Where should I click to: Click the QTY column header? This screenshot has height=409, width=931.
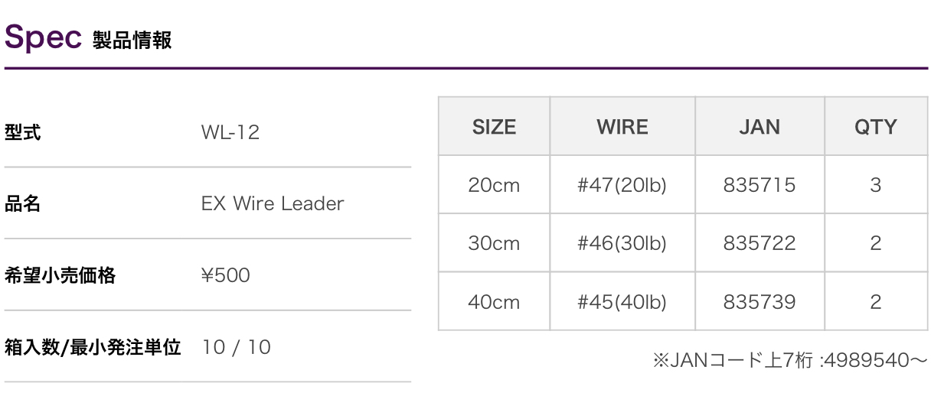(875, 127)
